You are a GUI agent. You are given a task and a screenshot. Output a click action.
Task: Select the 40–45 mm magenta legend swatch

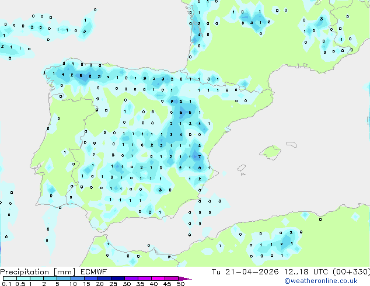tap(158, 278)
